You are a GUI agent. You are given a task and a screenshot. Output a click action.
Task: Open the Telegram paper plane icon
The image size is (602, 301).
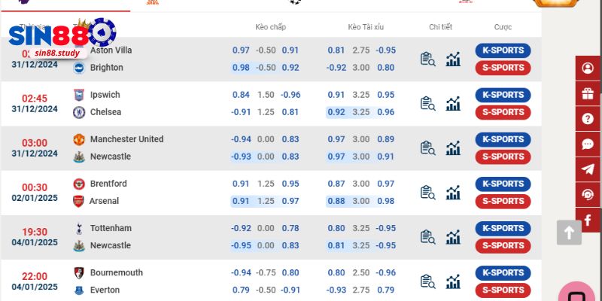588,169
